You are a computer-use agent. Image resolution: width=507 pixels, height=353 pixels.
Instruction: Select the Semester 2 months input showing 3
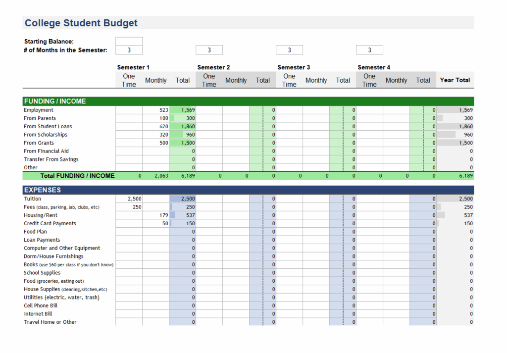209,50
